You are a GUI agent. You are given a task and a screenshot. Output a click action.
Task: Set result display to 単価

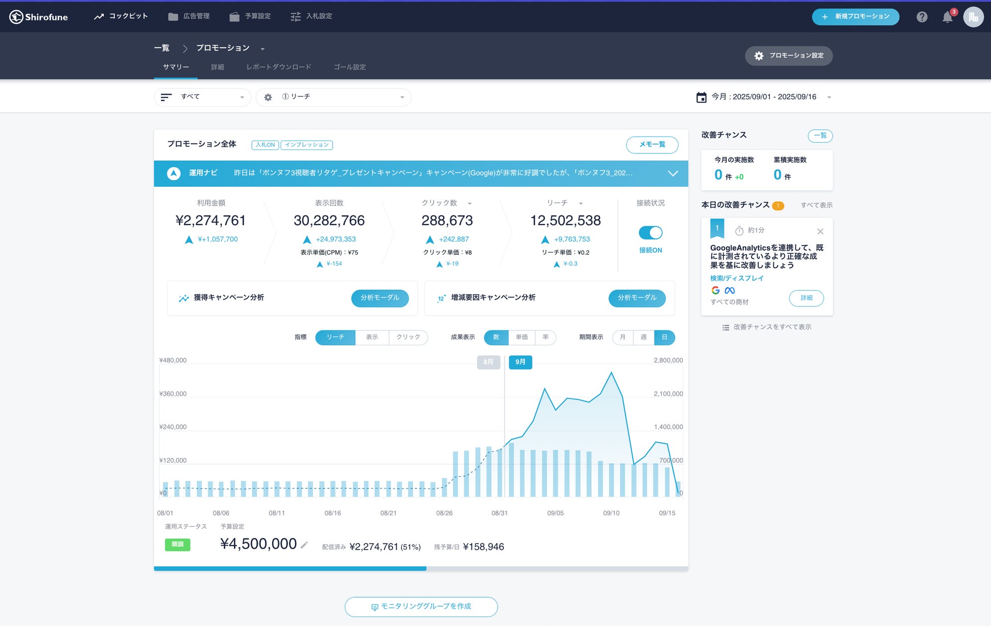pyautogui.click(x=522, y=337)
